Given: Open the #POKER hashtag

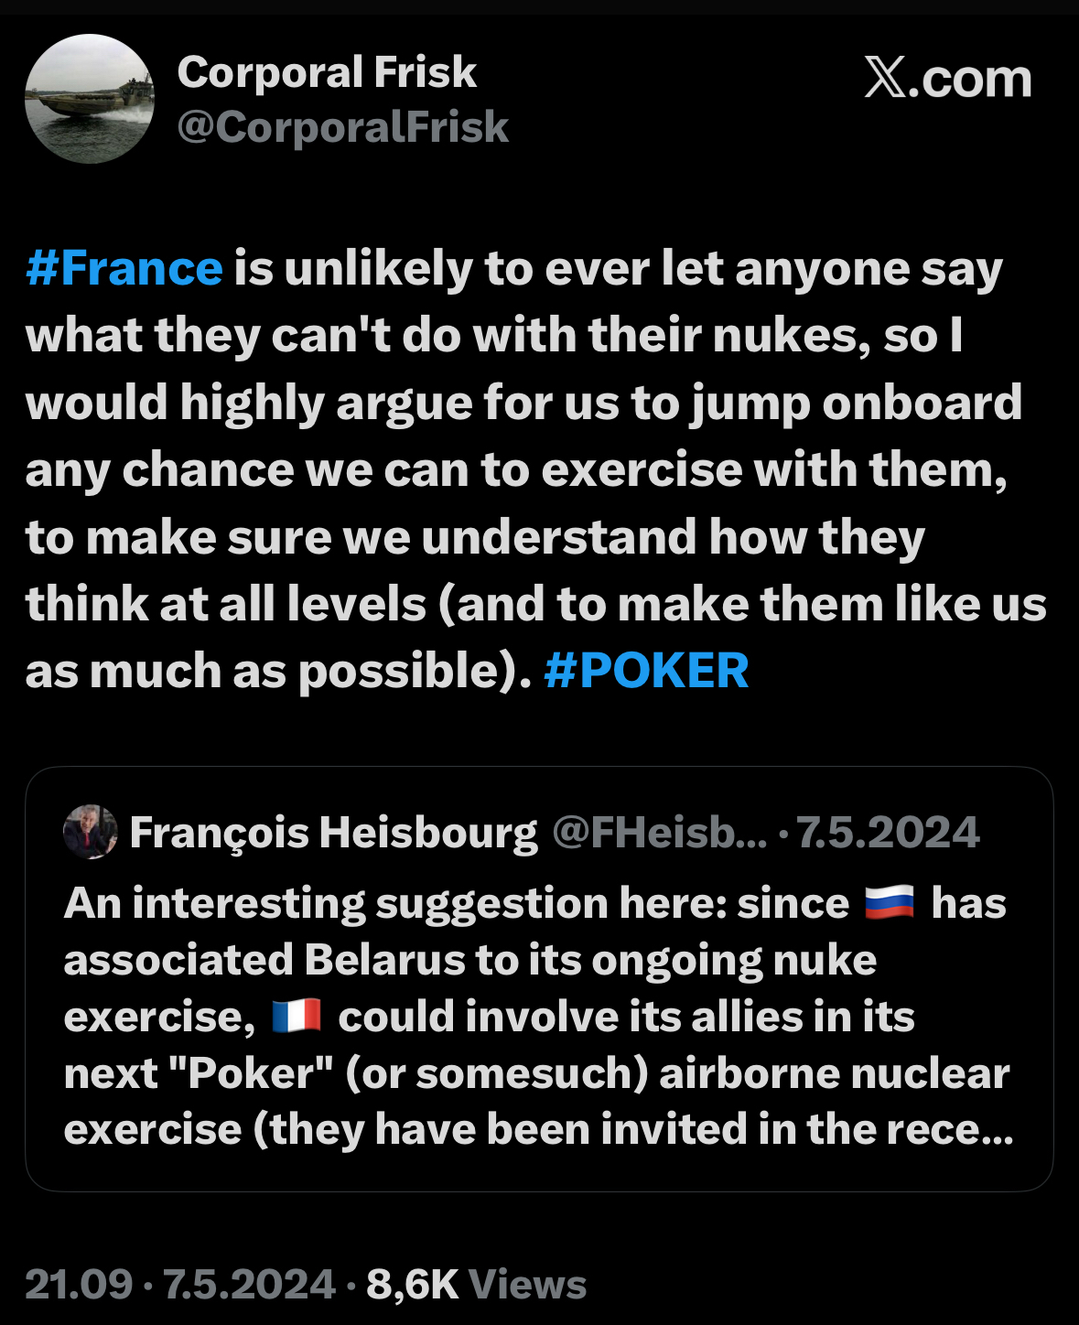Looking at the screenshot, I should [x=646, y=671].
